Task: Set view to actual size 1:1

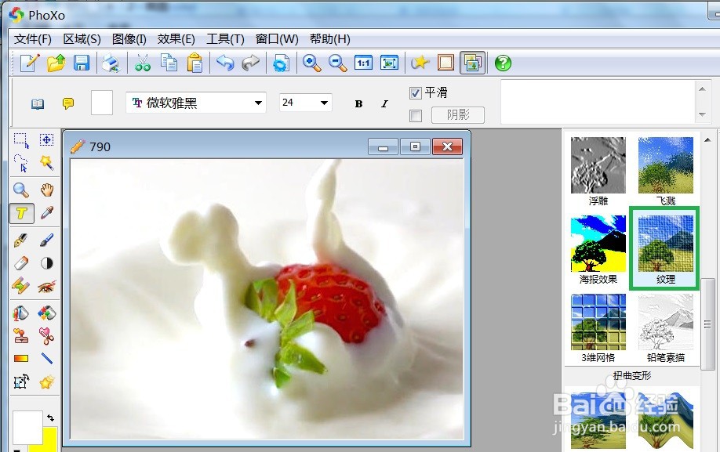Action: 364,63
